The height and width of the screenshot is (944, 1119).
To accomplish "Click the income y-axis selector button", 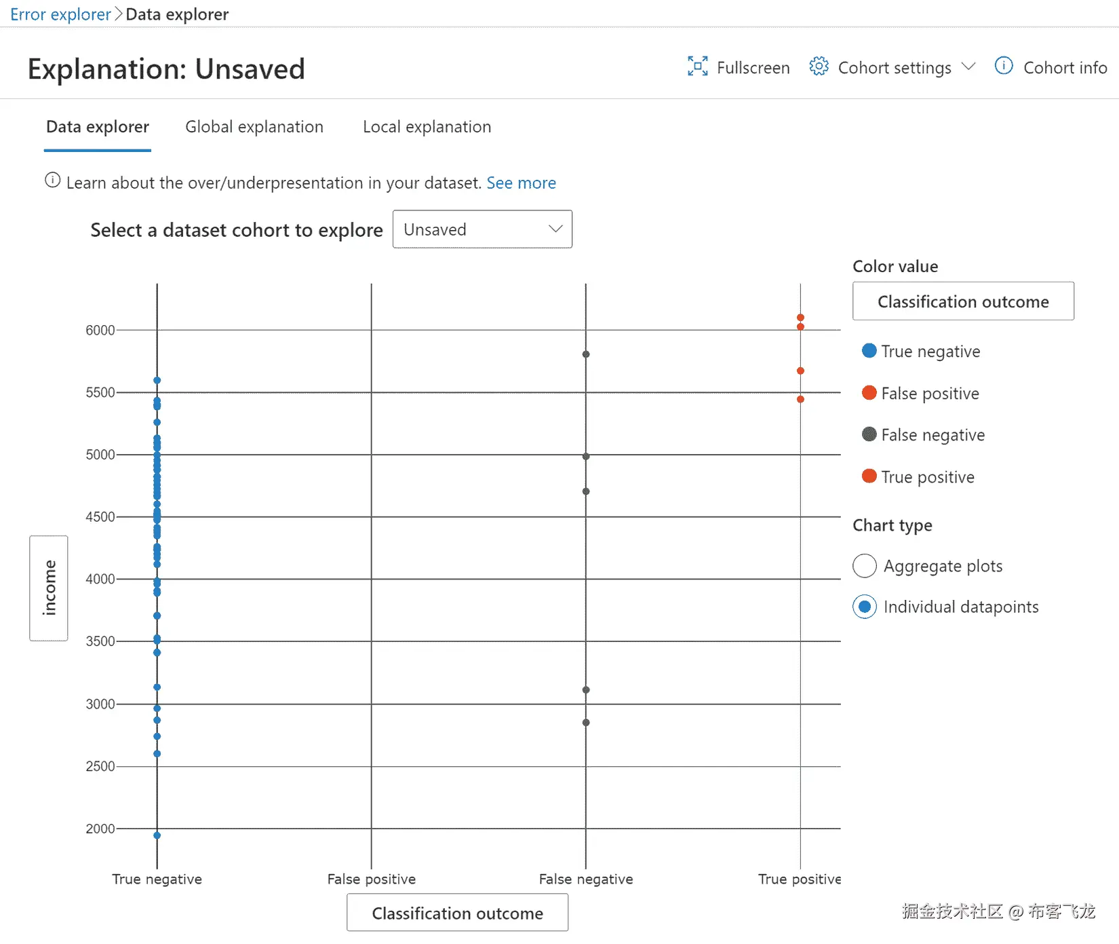I will click(49, 588).
